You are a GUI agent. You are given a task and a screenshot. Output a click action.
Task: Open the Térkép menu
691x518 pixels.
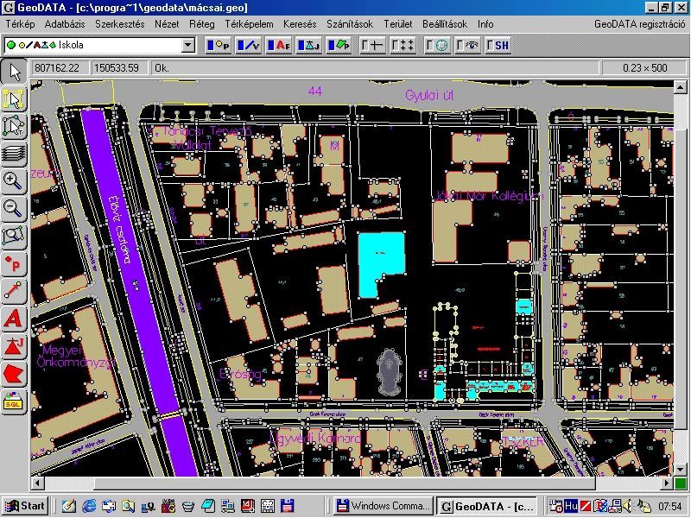point(20,24)
